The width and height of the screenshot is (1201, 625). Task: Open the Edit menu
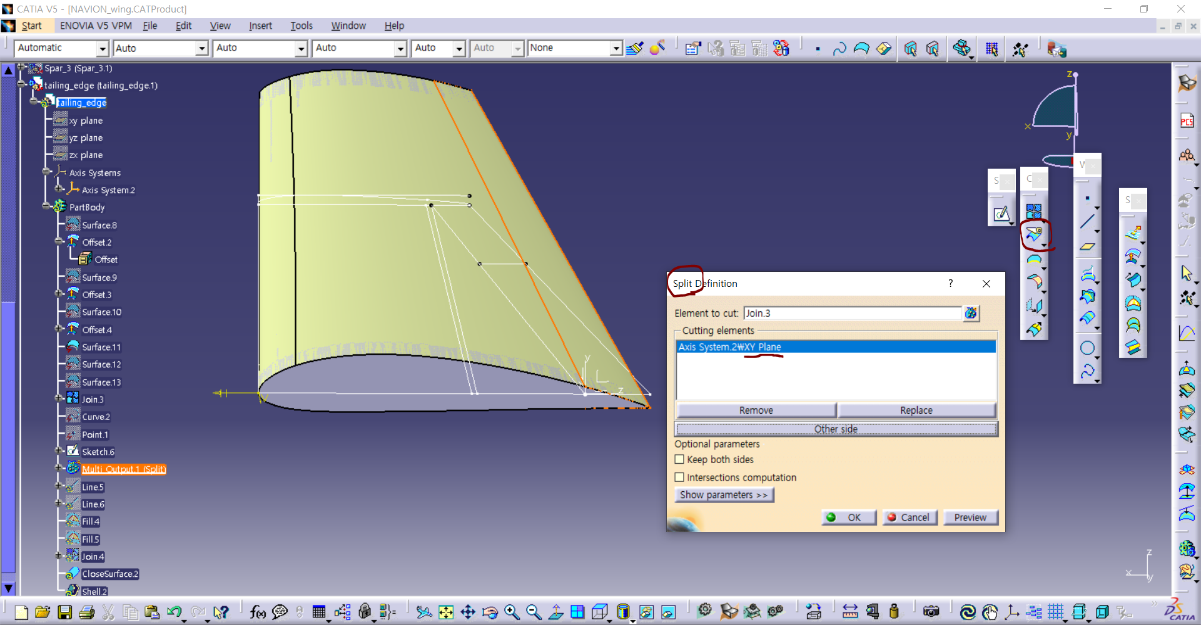183,26
